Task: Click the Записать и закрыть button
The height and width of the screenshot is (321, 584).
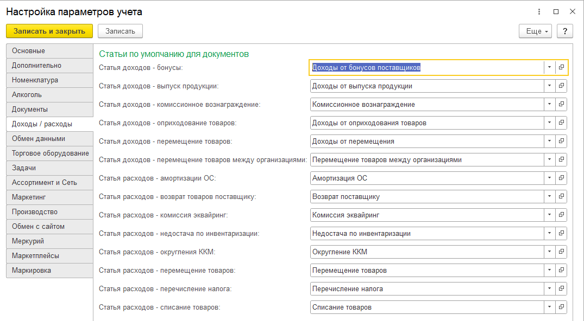Action: click(49, 31)
